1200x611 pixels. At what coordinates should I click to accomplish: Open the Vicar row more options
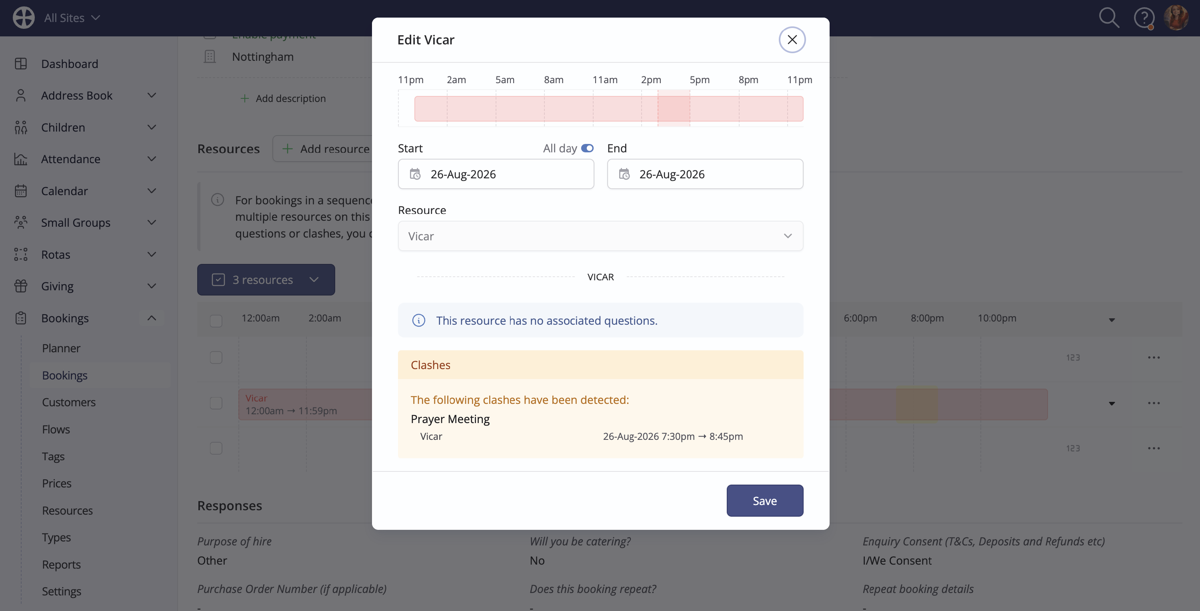tap(1154, 403)
